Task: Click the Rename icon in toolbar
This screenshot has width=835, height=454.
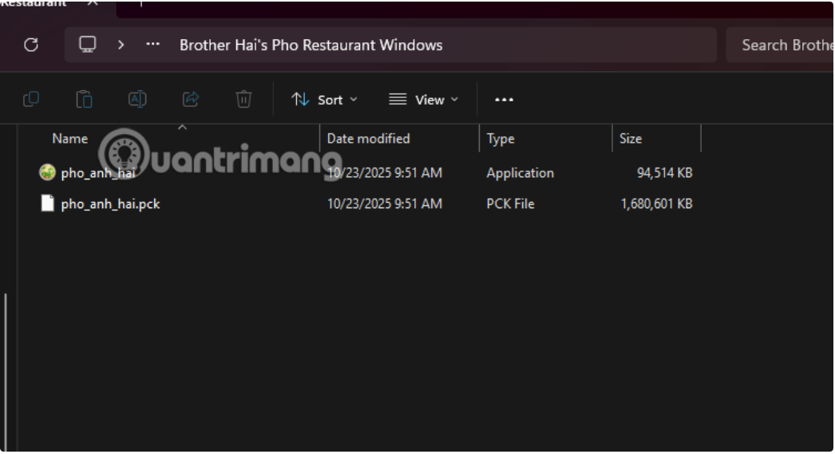Action: [137, 99]
